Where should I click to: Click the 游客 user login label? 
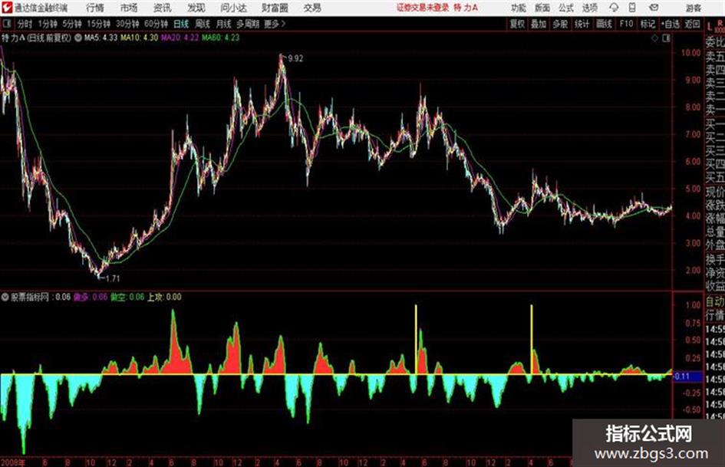click(x=693, y=8)
